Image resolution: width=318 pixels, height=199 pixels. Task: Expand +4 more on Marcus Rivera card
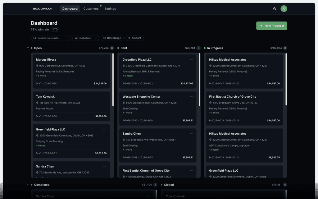[41, 76]
